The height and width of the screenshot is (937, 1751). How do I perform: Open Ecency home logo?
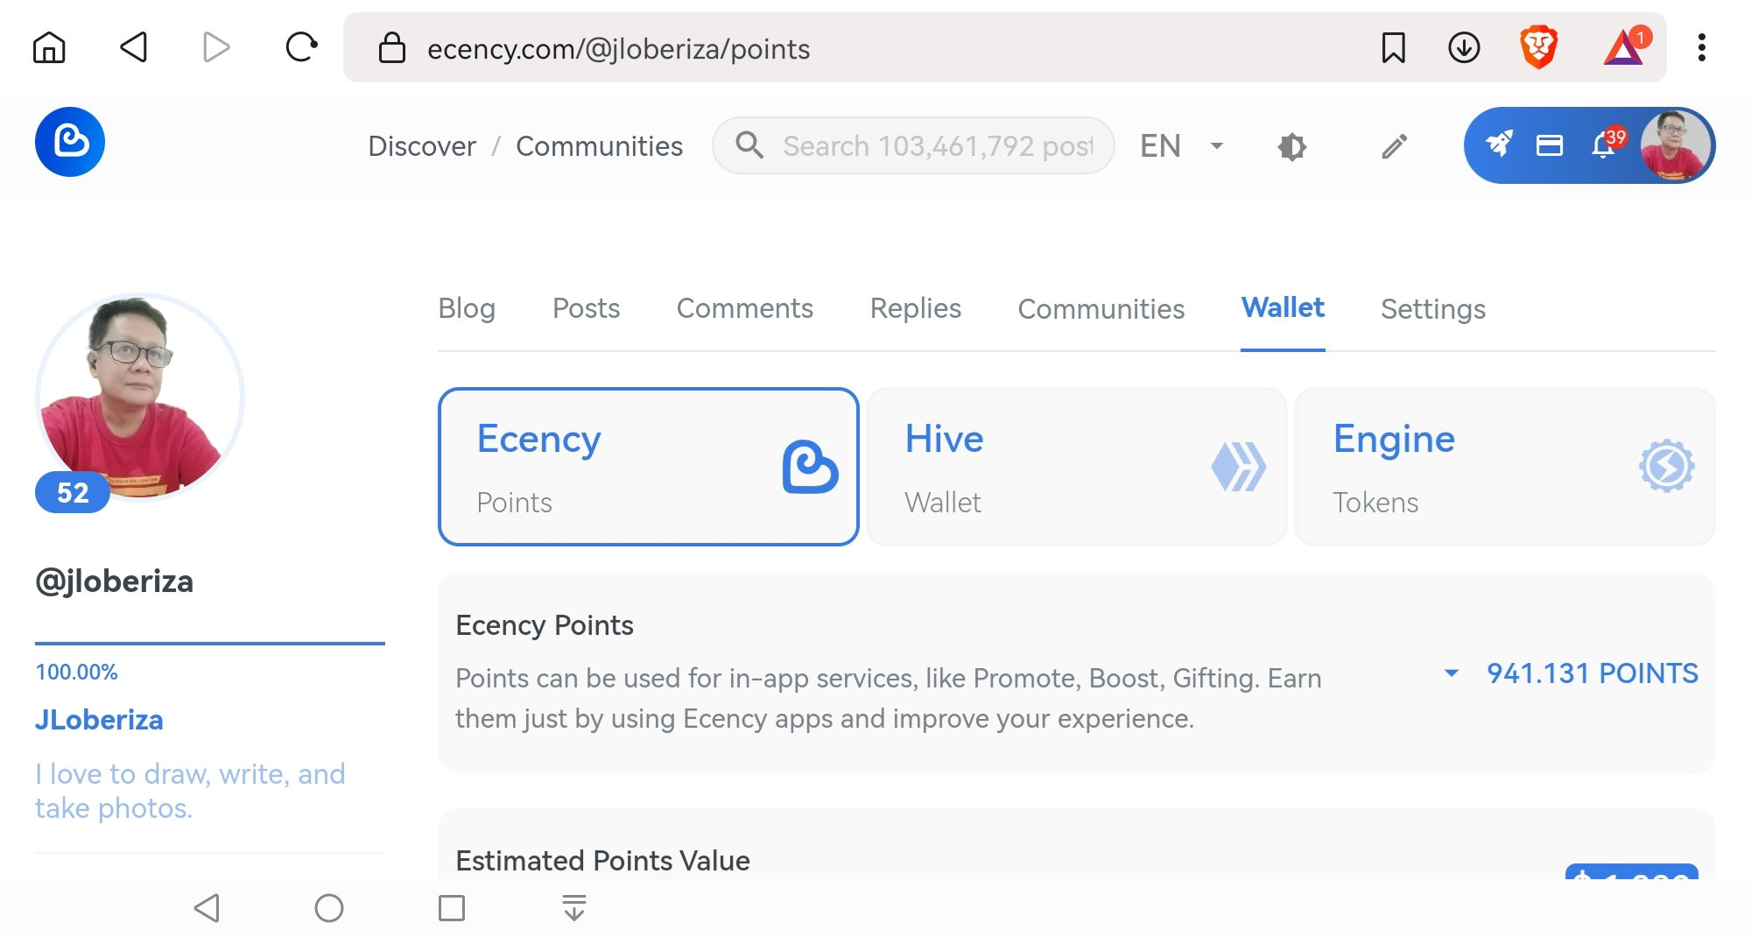(70, 142)
